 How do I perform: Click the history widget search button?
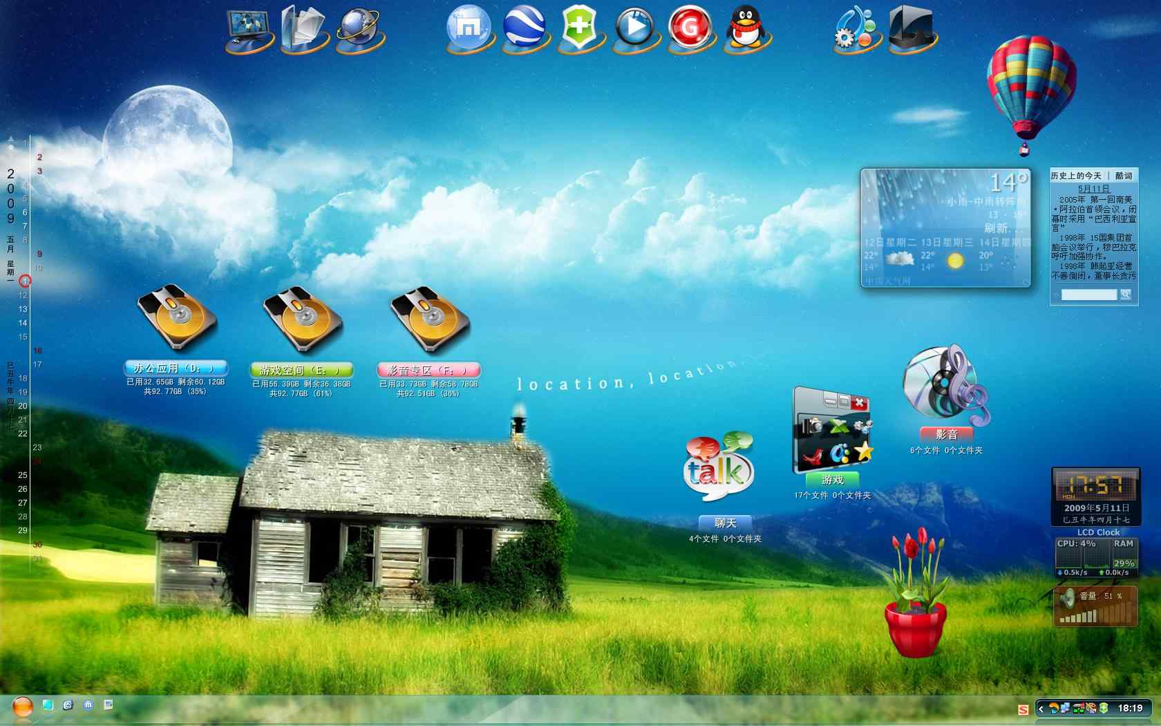[1126, 295]
